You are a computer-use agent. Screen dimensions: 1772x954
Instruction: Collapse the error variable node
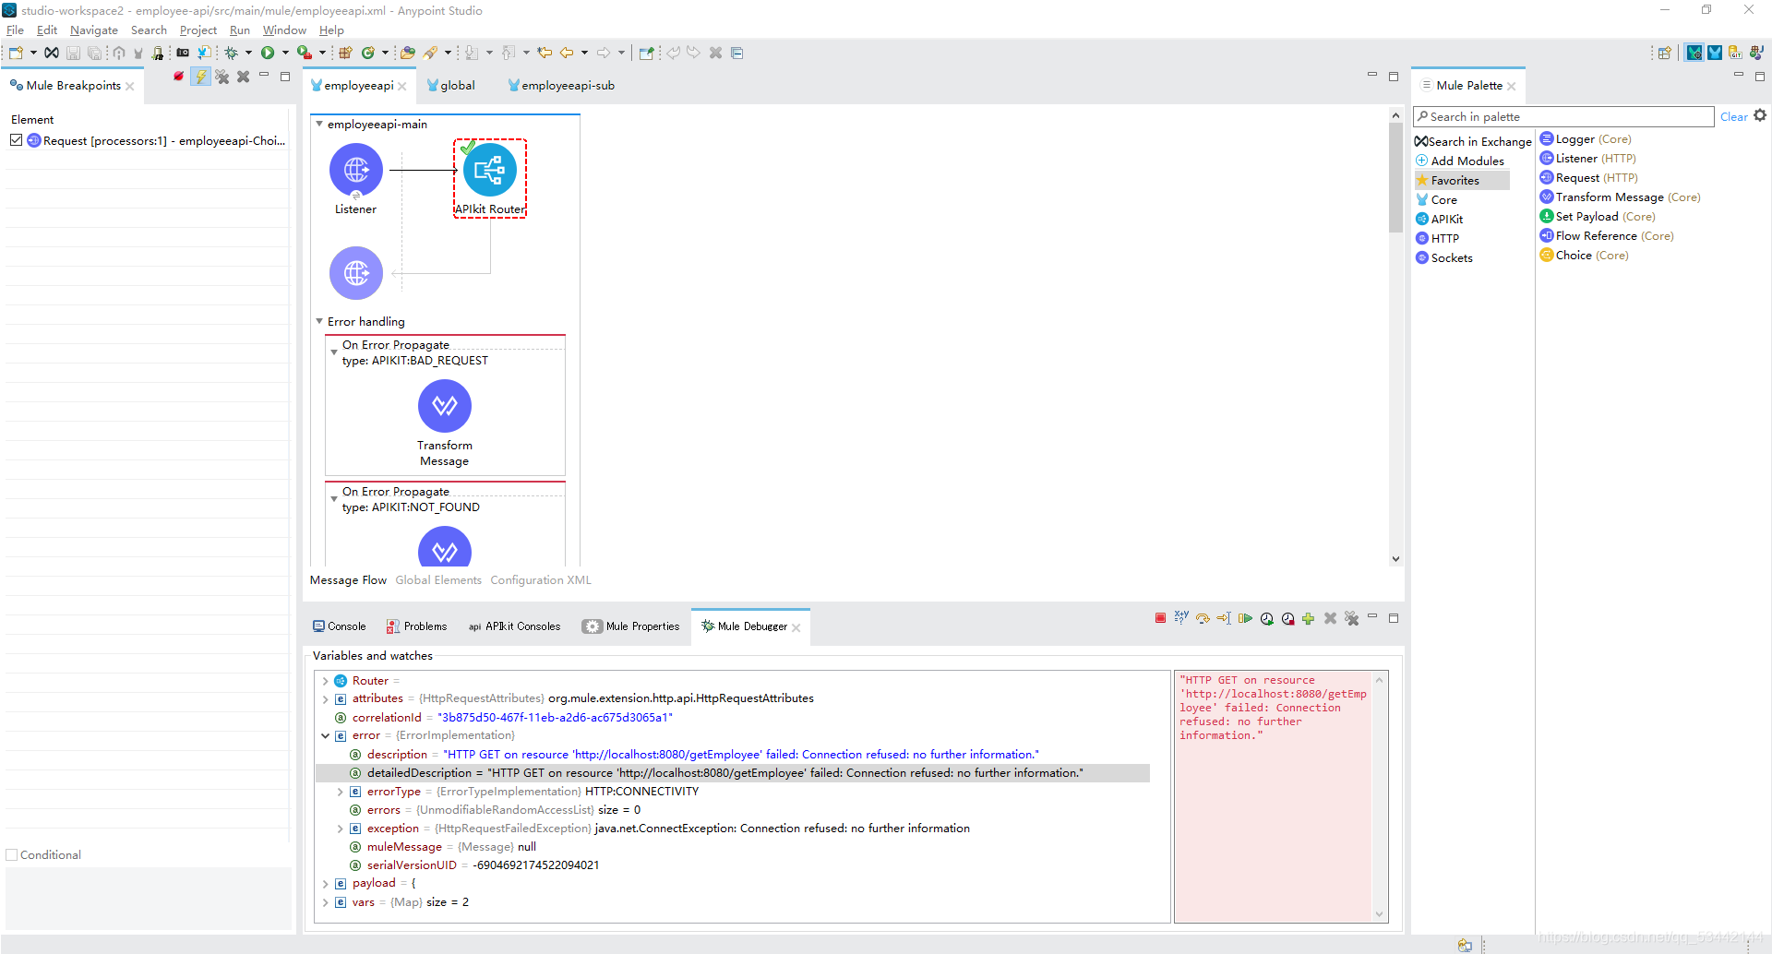(x=325, y=736)
